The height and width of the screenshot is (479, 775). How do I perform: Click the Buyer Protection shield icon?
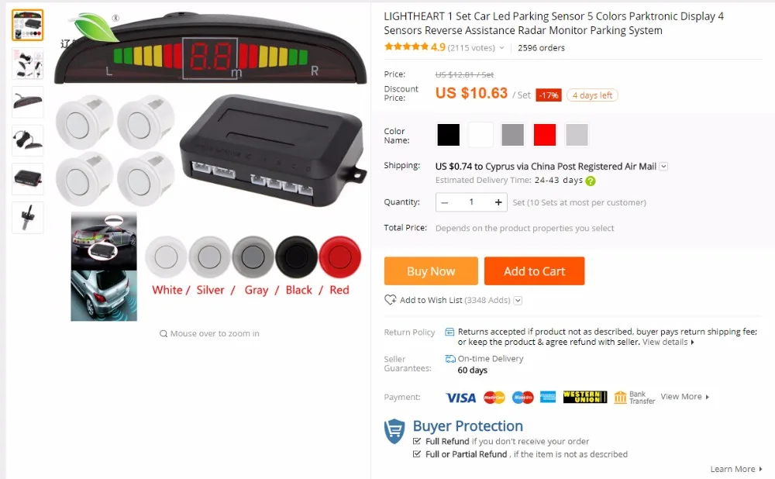394,431
